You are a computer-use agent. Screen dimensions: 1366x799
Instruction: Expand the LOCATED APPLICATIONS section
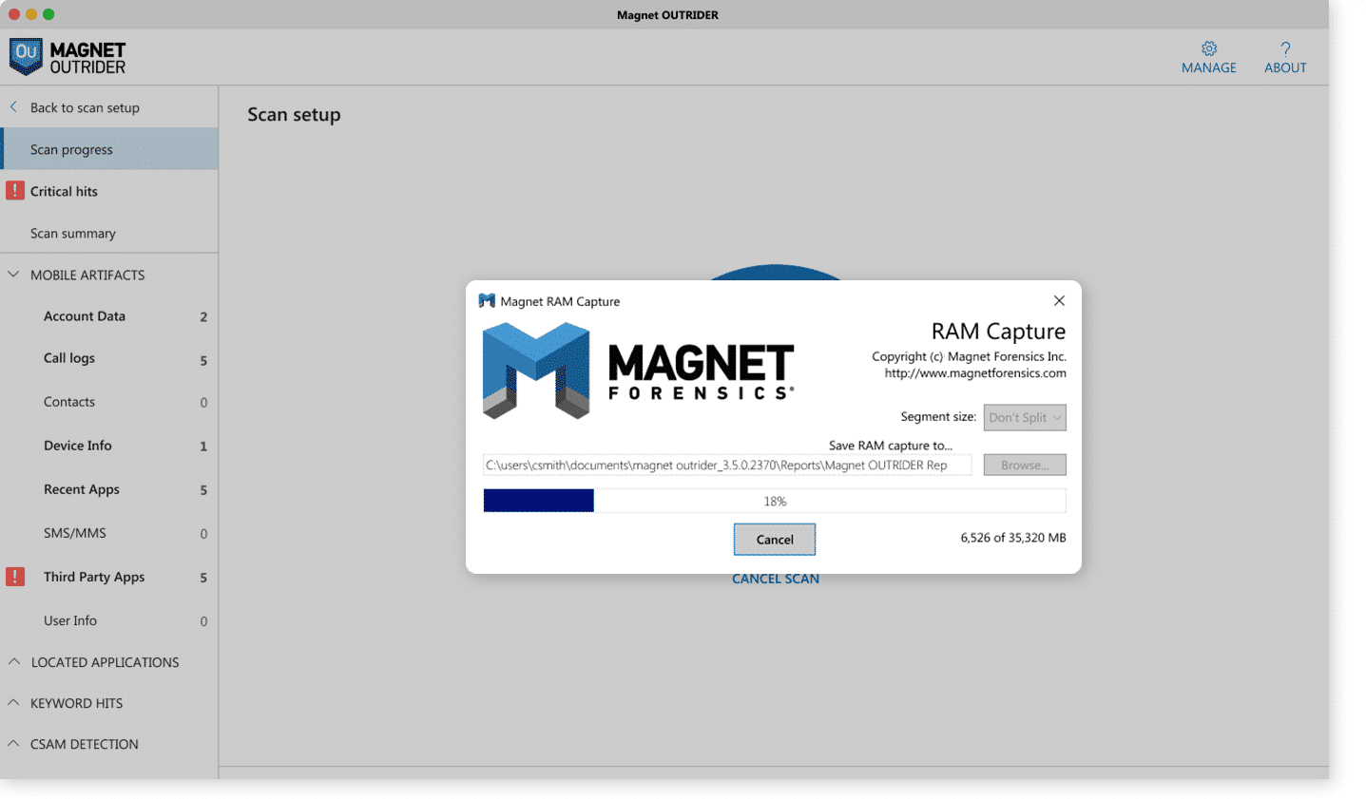[x=13, y=662]
